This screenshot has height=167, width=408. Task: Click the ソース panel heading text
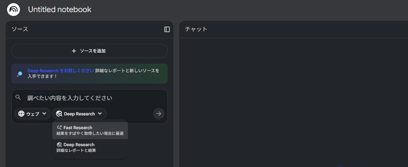pos(20,29)
